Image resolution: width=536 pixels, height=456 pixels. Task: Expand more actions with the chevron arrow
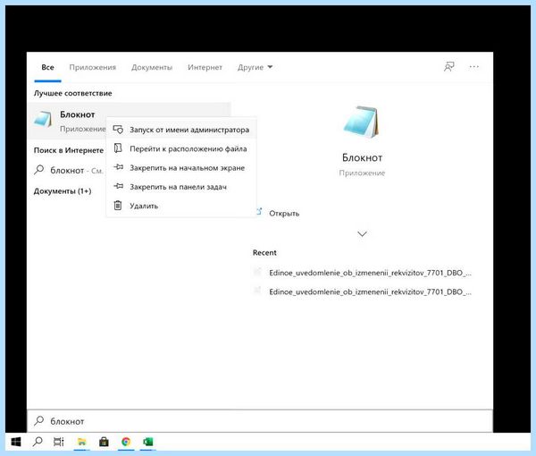362,234
